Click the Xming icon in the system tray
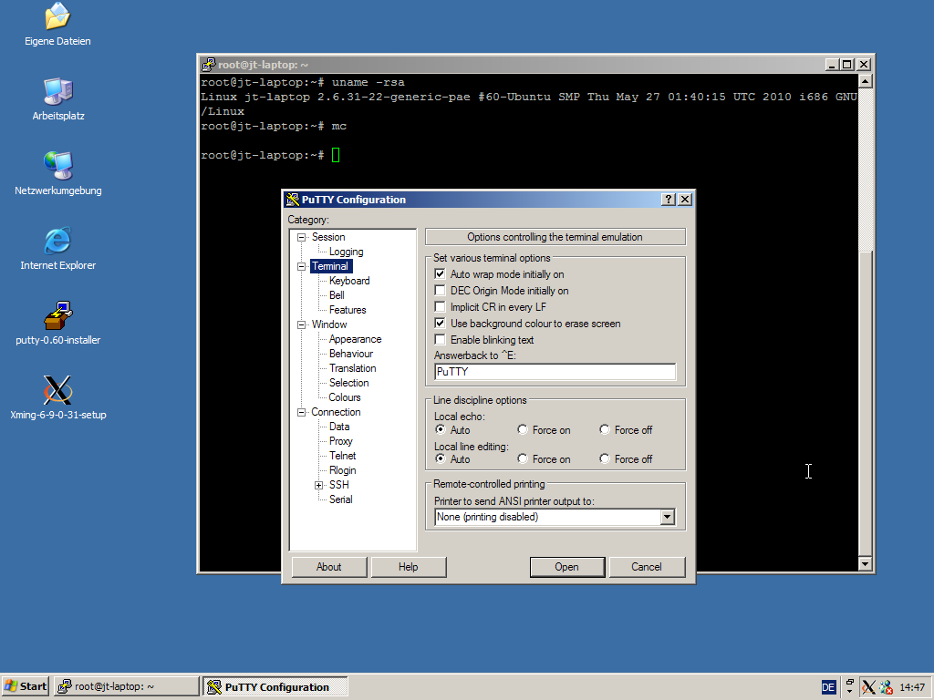This screenshot has width=934, height=700. click(x=867, y=686)
